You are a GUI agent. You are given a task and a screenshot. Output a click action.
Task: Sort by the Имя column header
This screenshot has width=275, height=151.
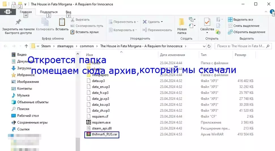click(89, 55)
